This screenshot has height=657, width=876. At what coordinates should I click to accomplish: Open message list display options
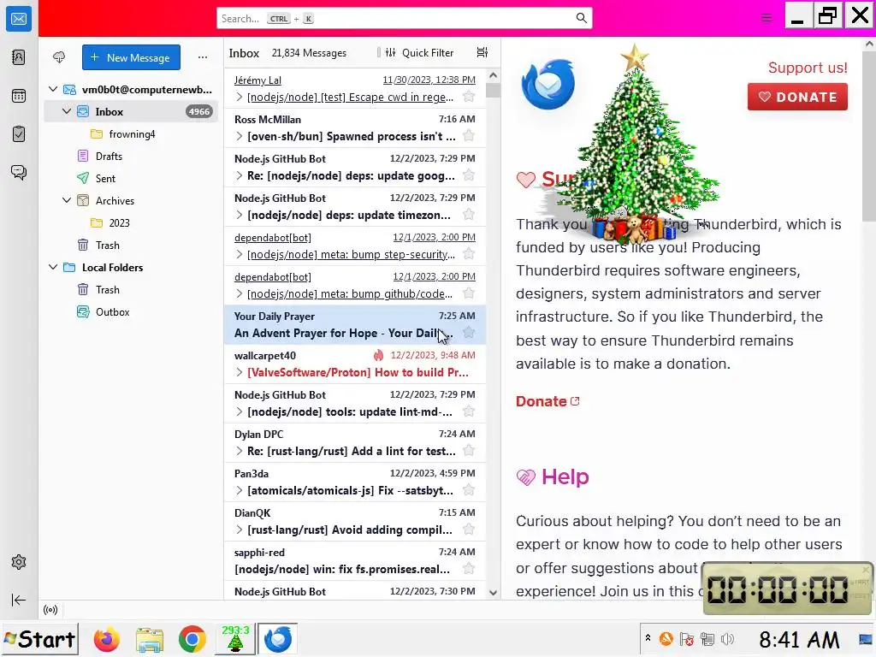coord(482,52)
